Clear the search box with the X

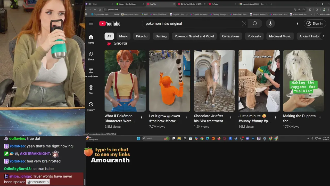click(x=244, y=24)
